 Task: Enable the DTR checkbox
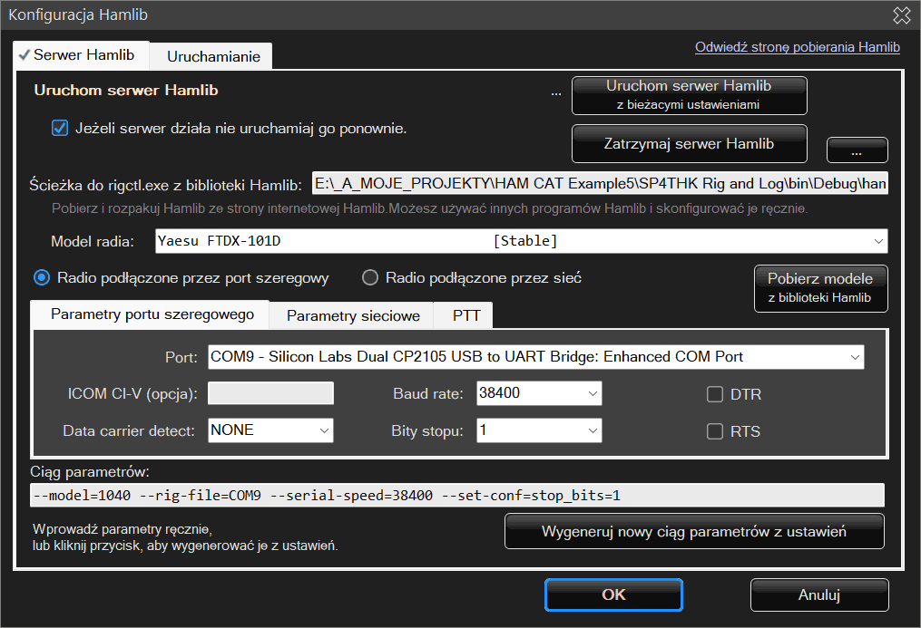715,394
